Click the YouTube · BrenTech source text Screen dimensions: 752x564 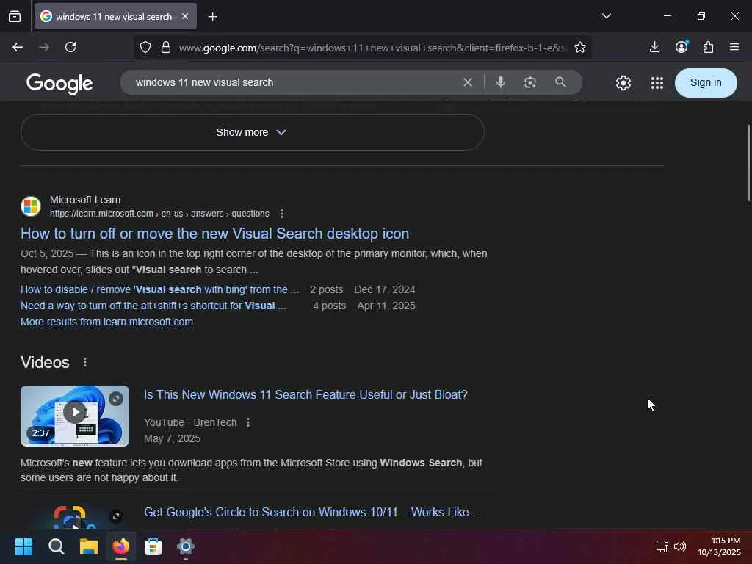pos(190,422)
